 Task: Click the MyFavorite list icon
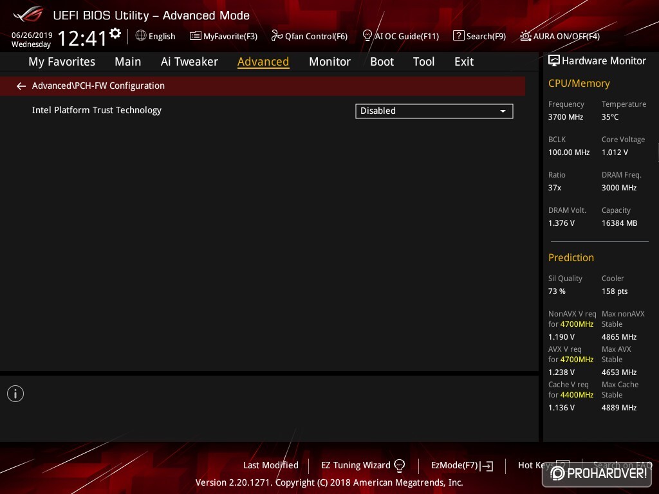(x=196, y=36)
